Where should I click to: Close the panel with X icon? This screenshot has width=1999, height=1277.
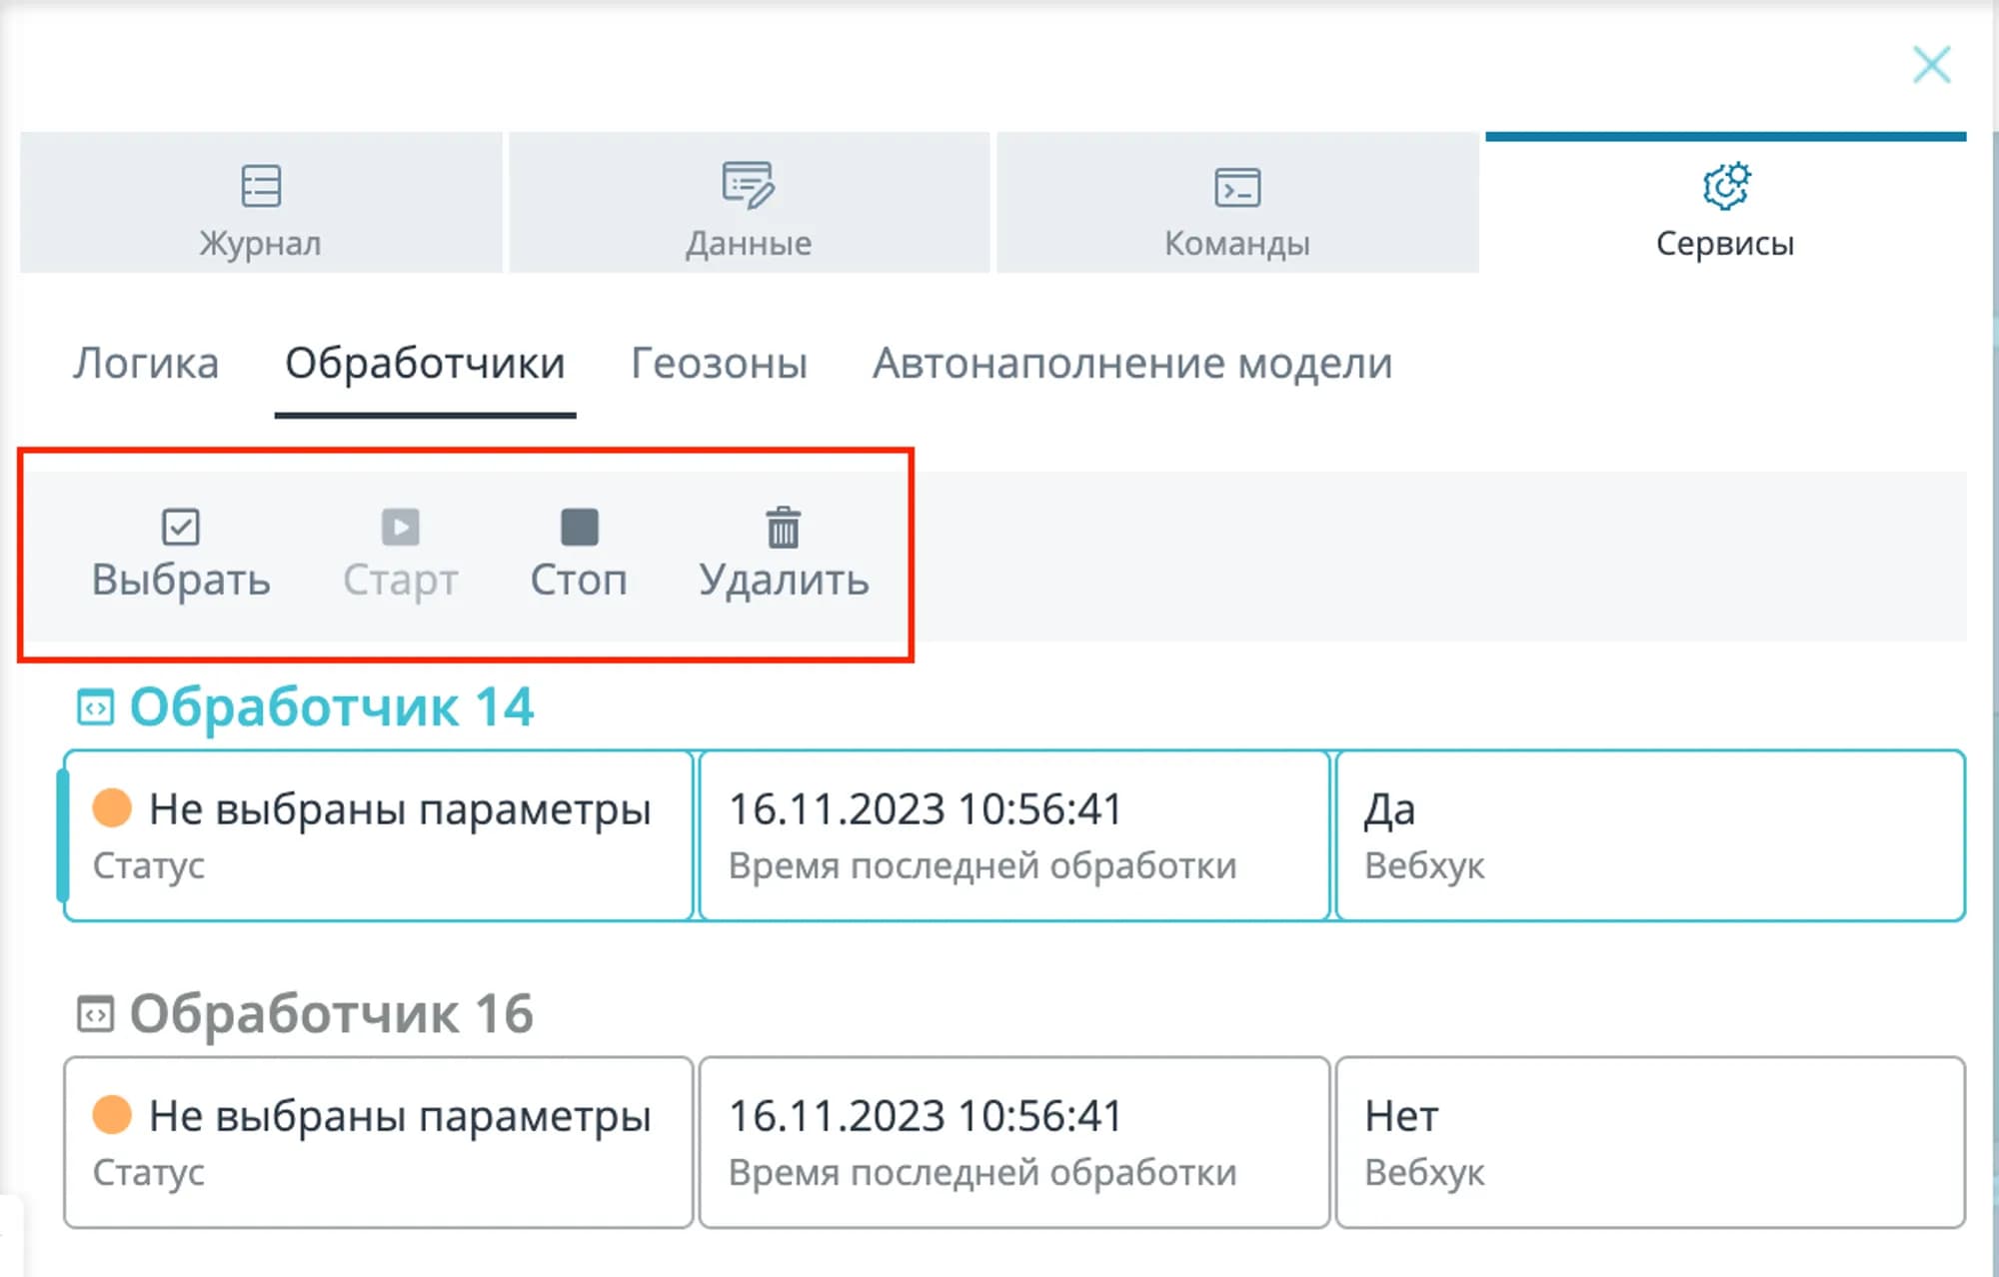coord(1931,65)
